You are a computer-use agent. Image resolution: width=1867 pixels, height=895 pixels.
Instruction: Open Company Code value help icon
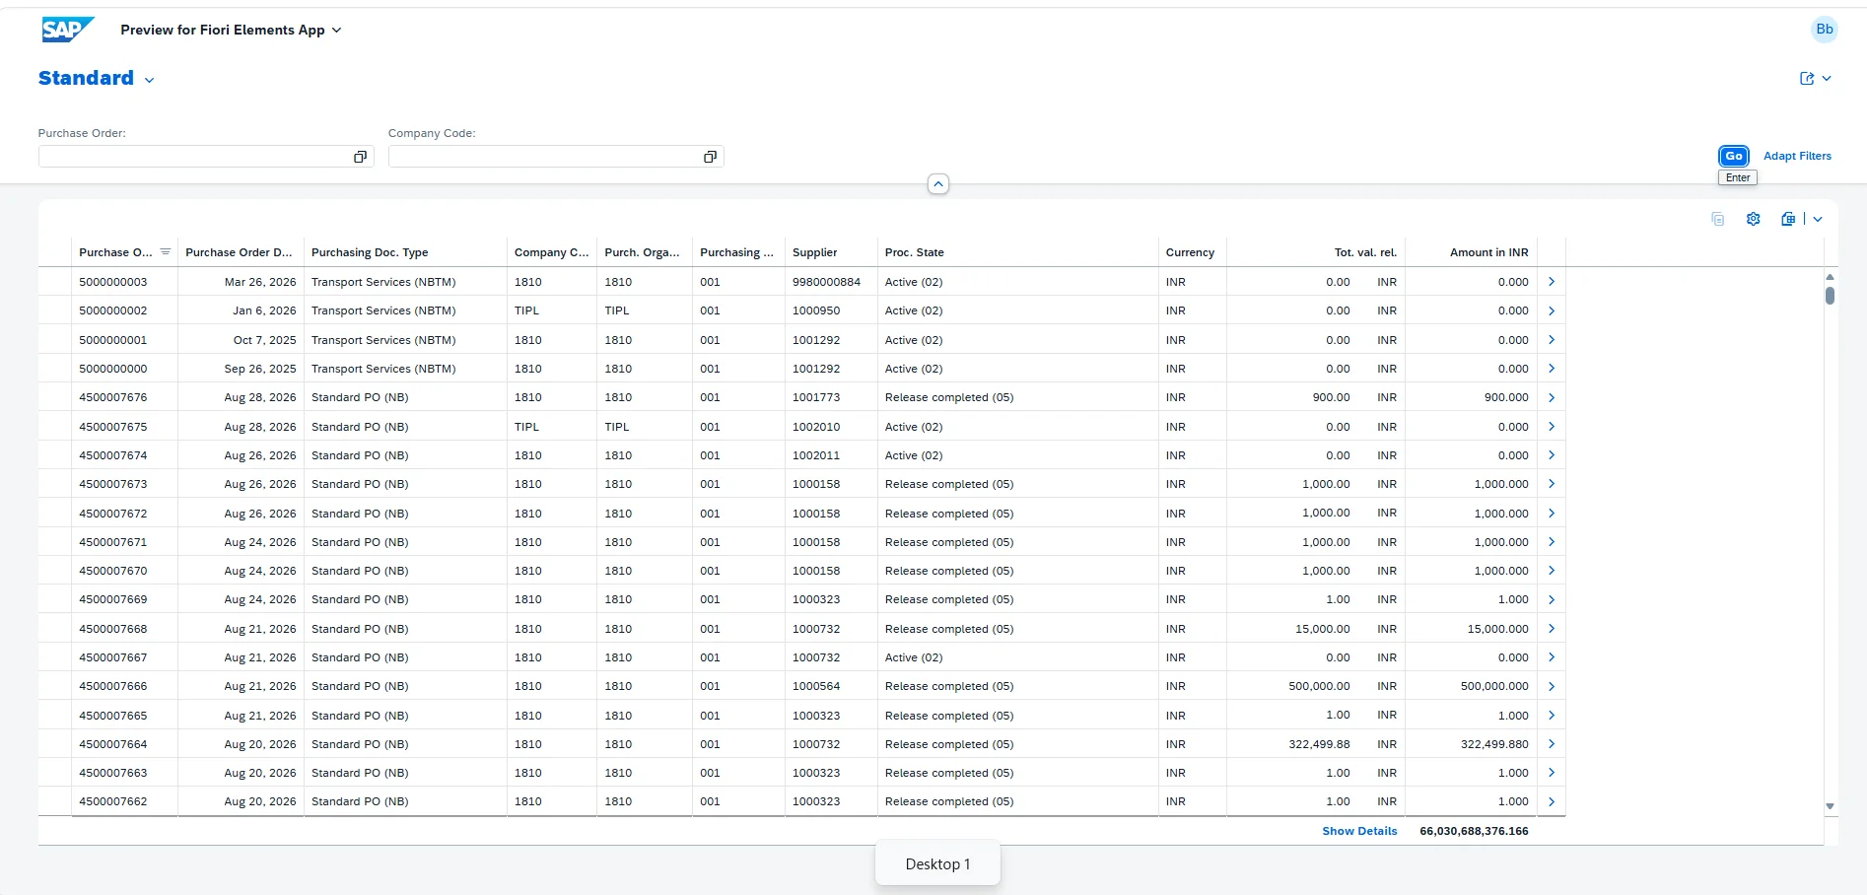pyautogui.click(x=710, y=157)
